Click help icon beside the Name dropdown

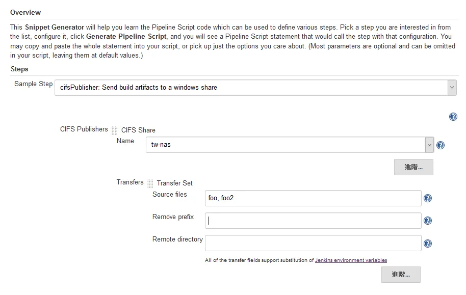point(441,145)
